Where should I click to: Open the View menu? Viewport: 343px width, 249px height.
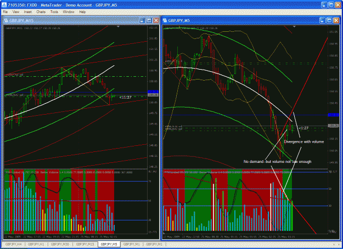pyautogui.click(x=16, y=12)
